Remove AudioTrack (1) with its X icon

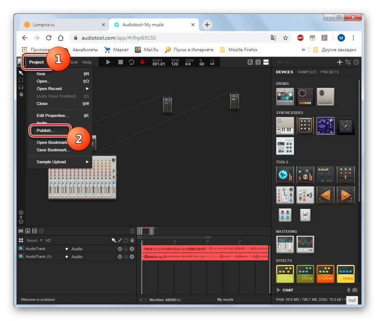click(x=132, y=257)
